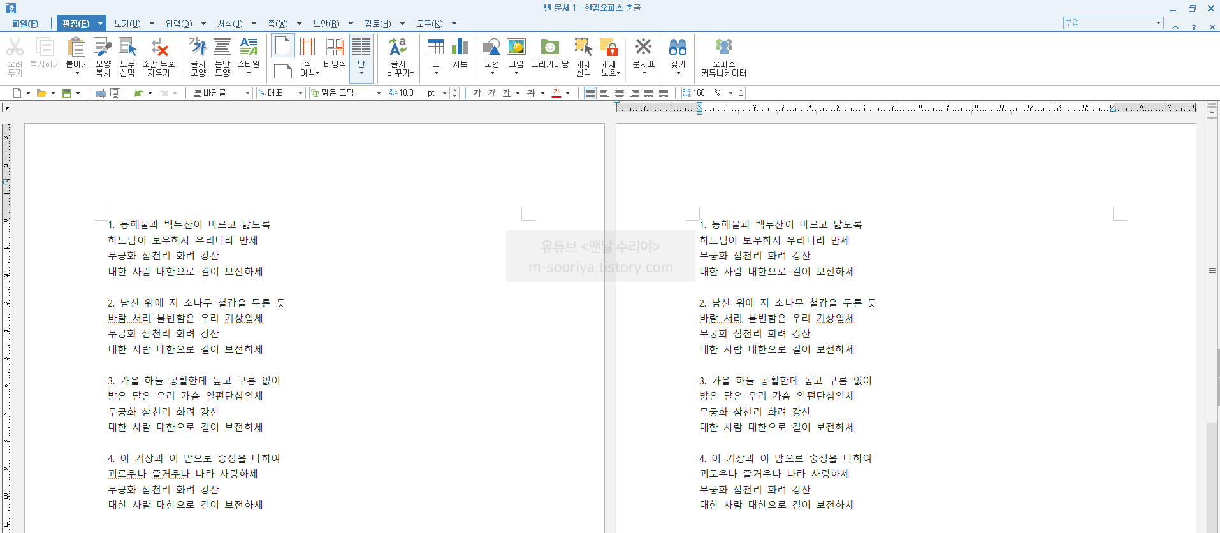Expand the line spacing 160% dropdown
Viewport: 1220px width, 533px height.
pos(730,93)
